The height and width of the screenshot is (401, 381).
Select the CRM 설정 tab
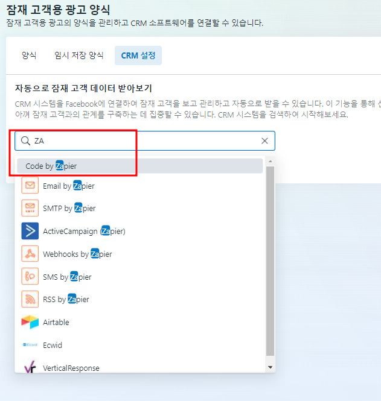[138, 55]
